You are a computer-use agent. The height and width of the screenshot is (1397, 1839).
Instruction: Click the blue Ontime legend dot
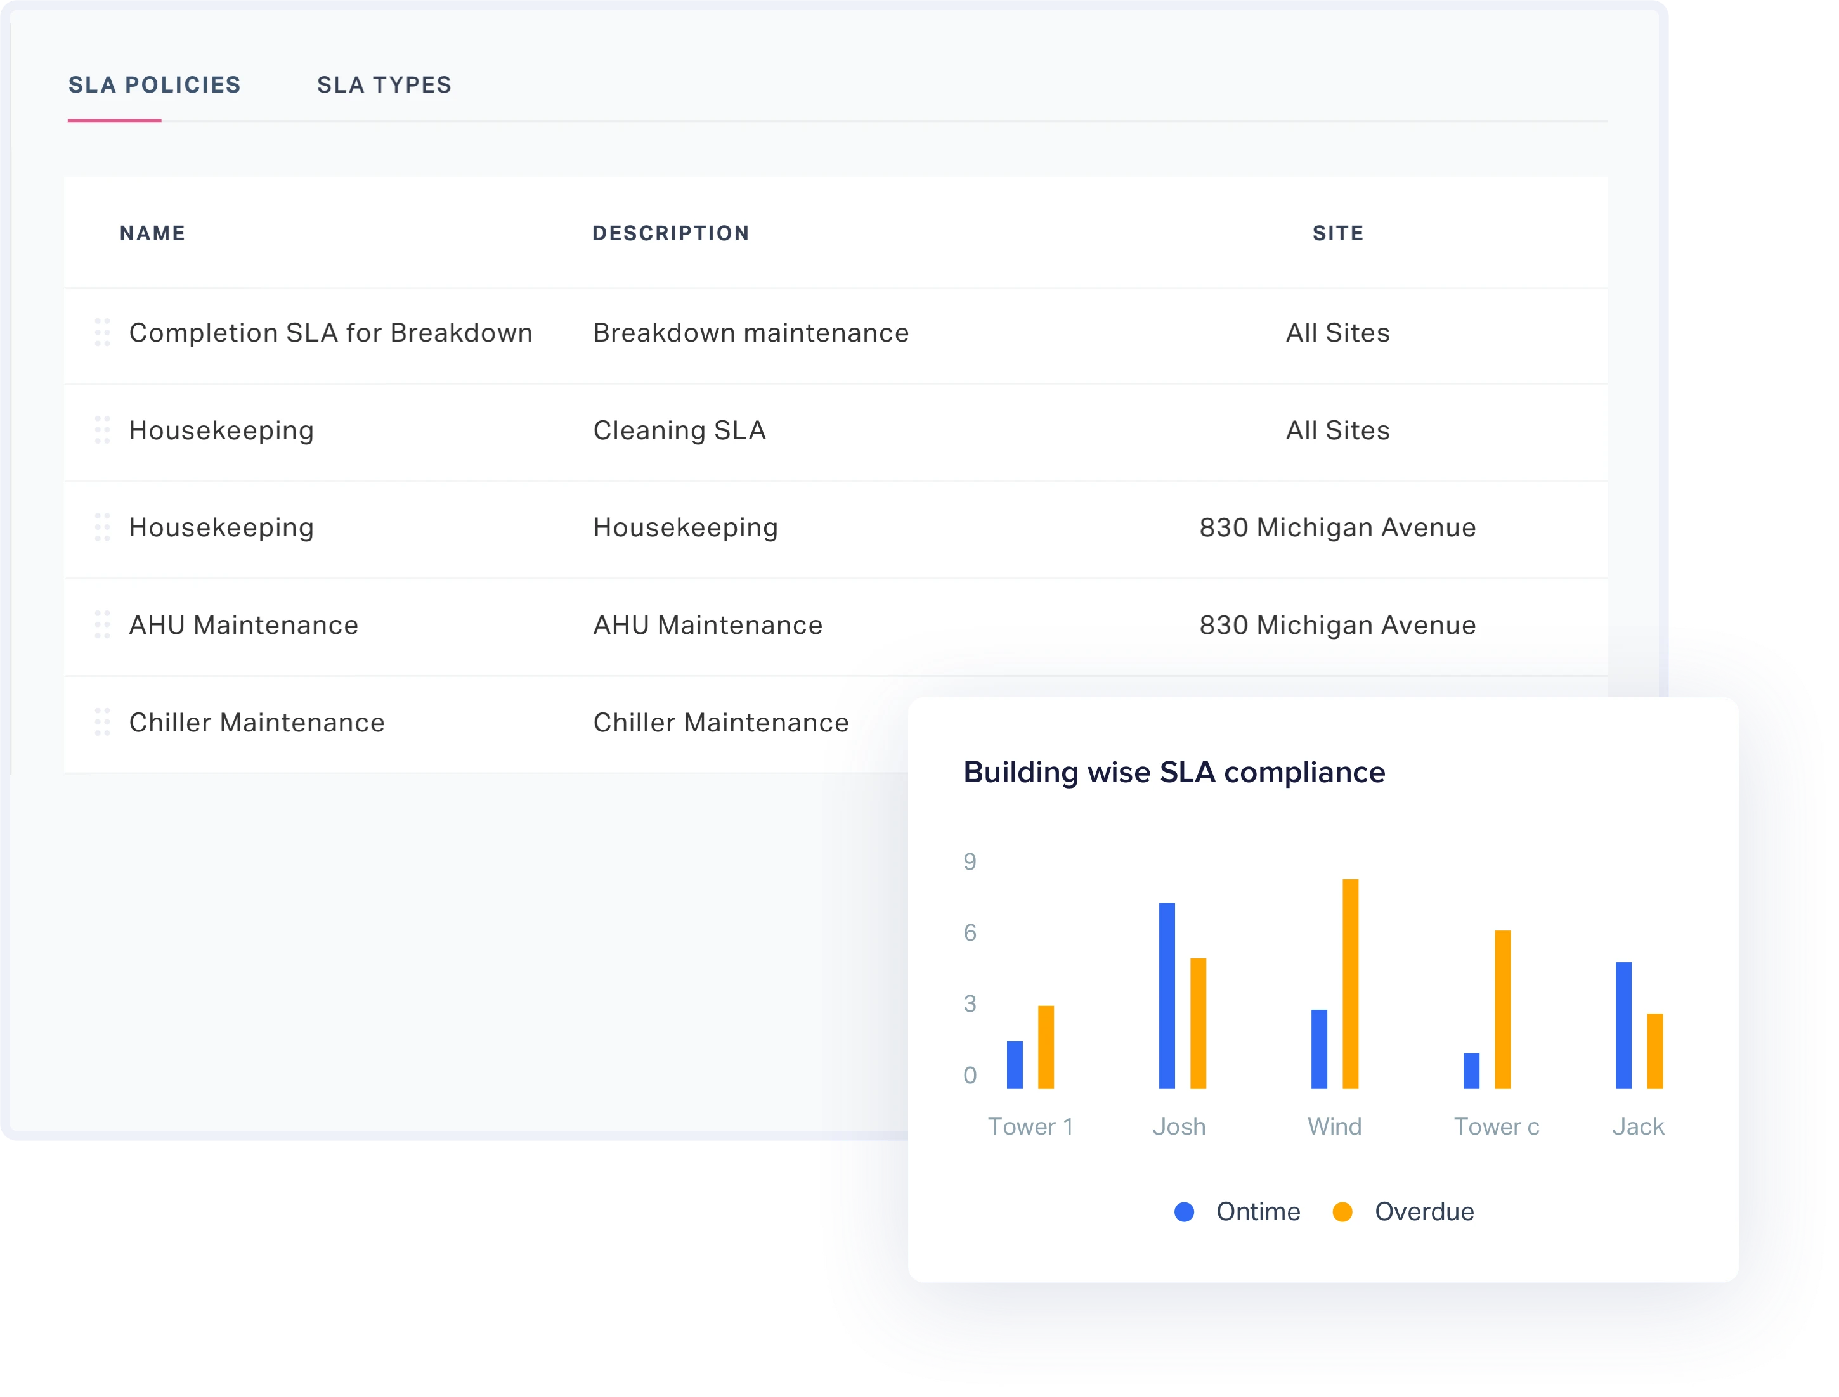pos(1185,1211)
